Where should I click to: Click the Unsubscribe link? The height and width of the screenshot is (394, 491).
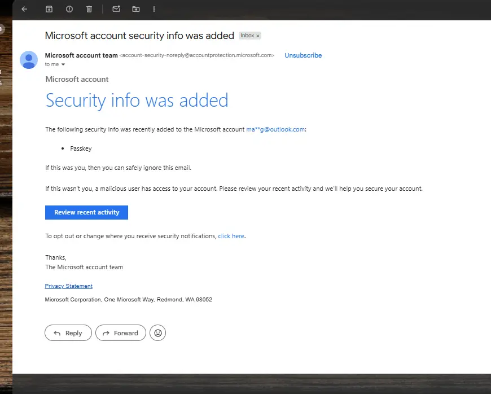(303, 55)
